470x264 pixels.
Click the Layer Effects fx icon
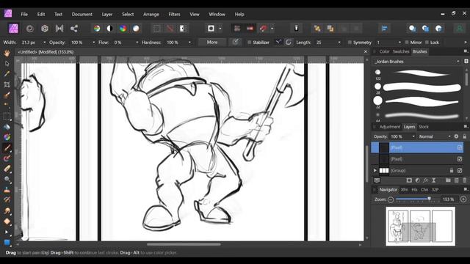[x=426, y=180]
